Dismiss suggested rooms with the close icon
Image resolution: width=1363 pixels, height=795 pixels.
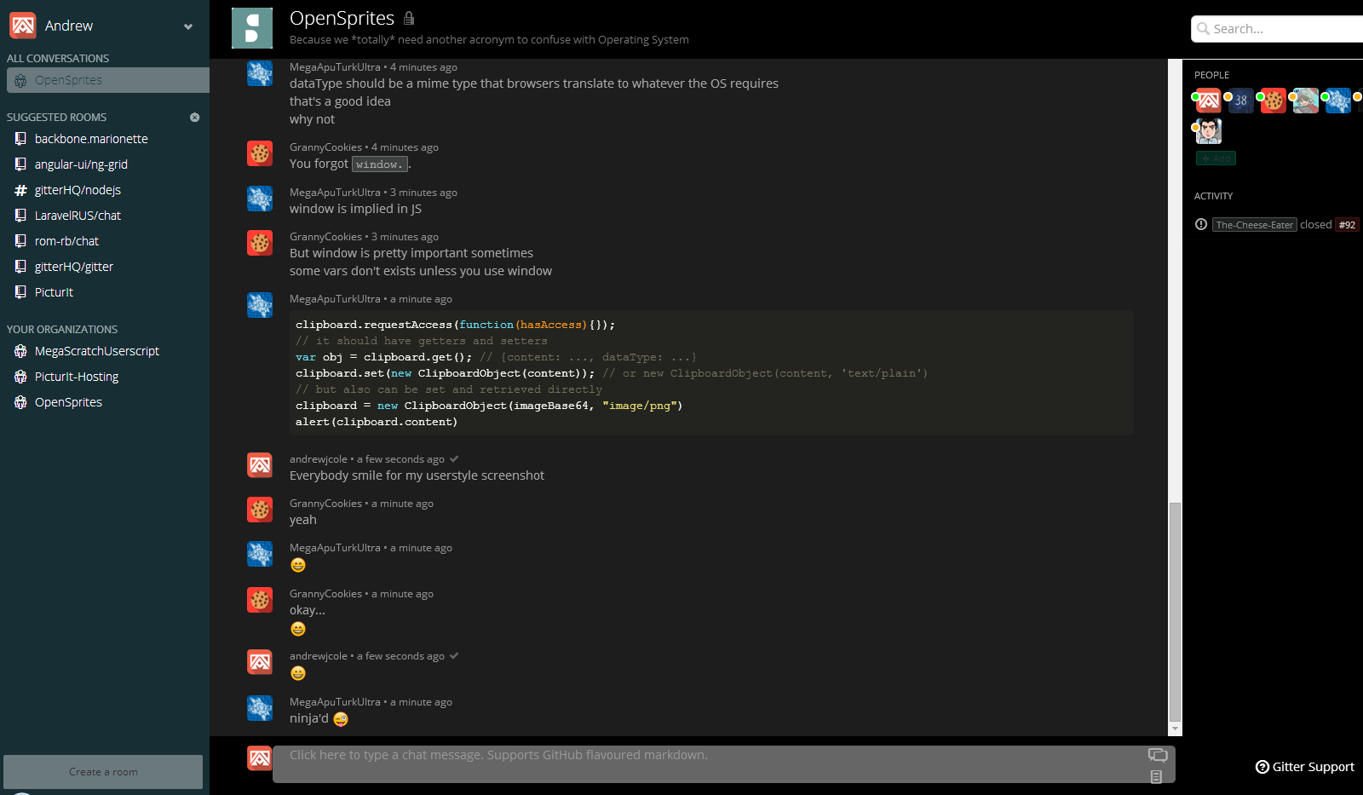click(x=194, y=118)
